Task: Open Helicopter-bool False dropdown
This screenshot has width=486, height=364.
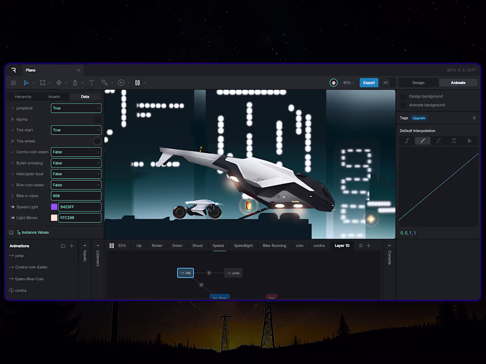Action: point(76,174)
